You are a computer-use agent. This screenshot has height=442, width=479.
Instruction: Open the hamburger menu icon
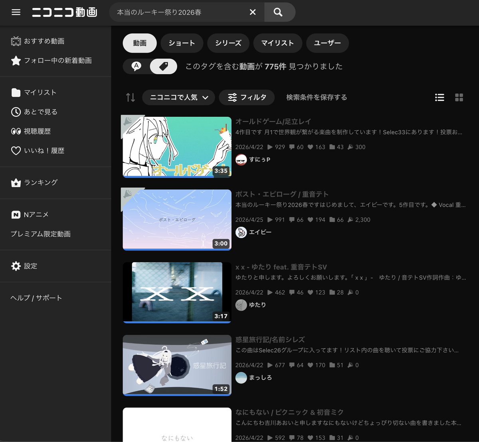(16, 12)
